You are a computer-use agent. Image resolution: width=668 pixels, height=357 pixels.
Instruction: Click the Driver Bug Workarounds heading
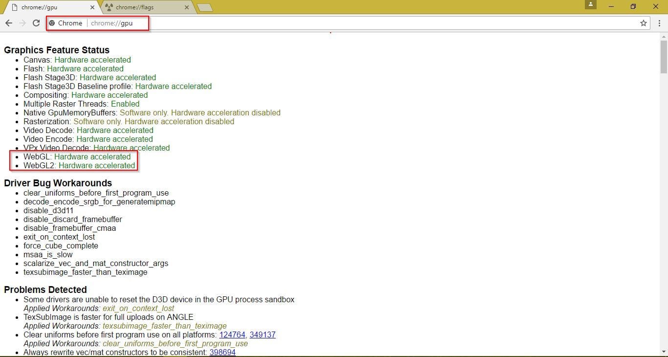pos(58,183)
